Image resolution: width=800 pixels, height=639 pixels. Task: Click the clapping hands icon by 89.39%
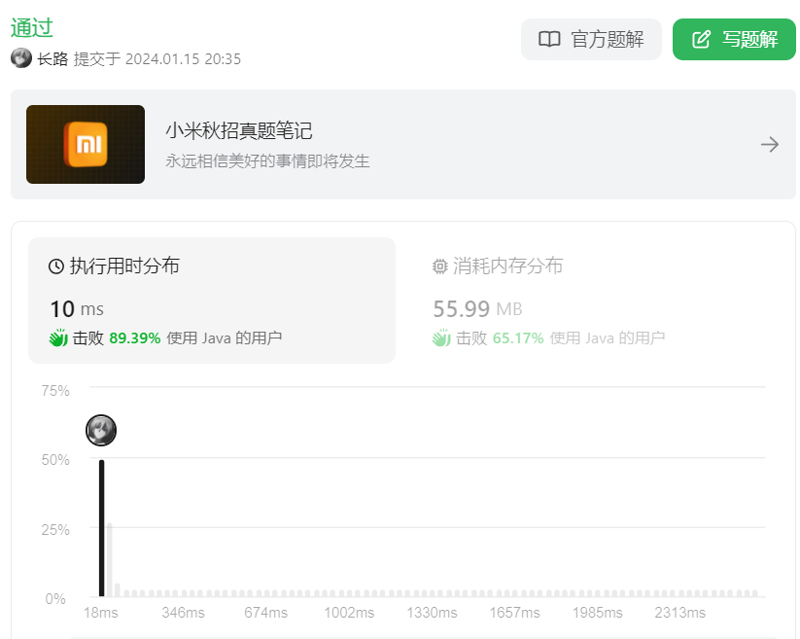pyautogui.click(x=58, y=337)
